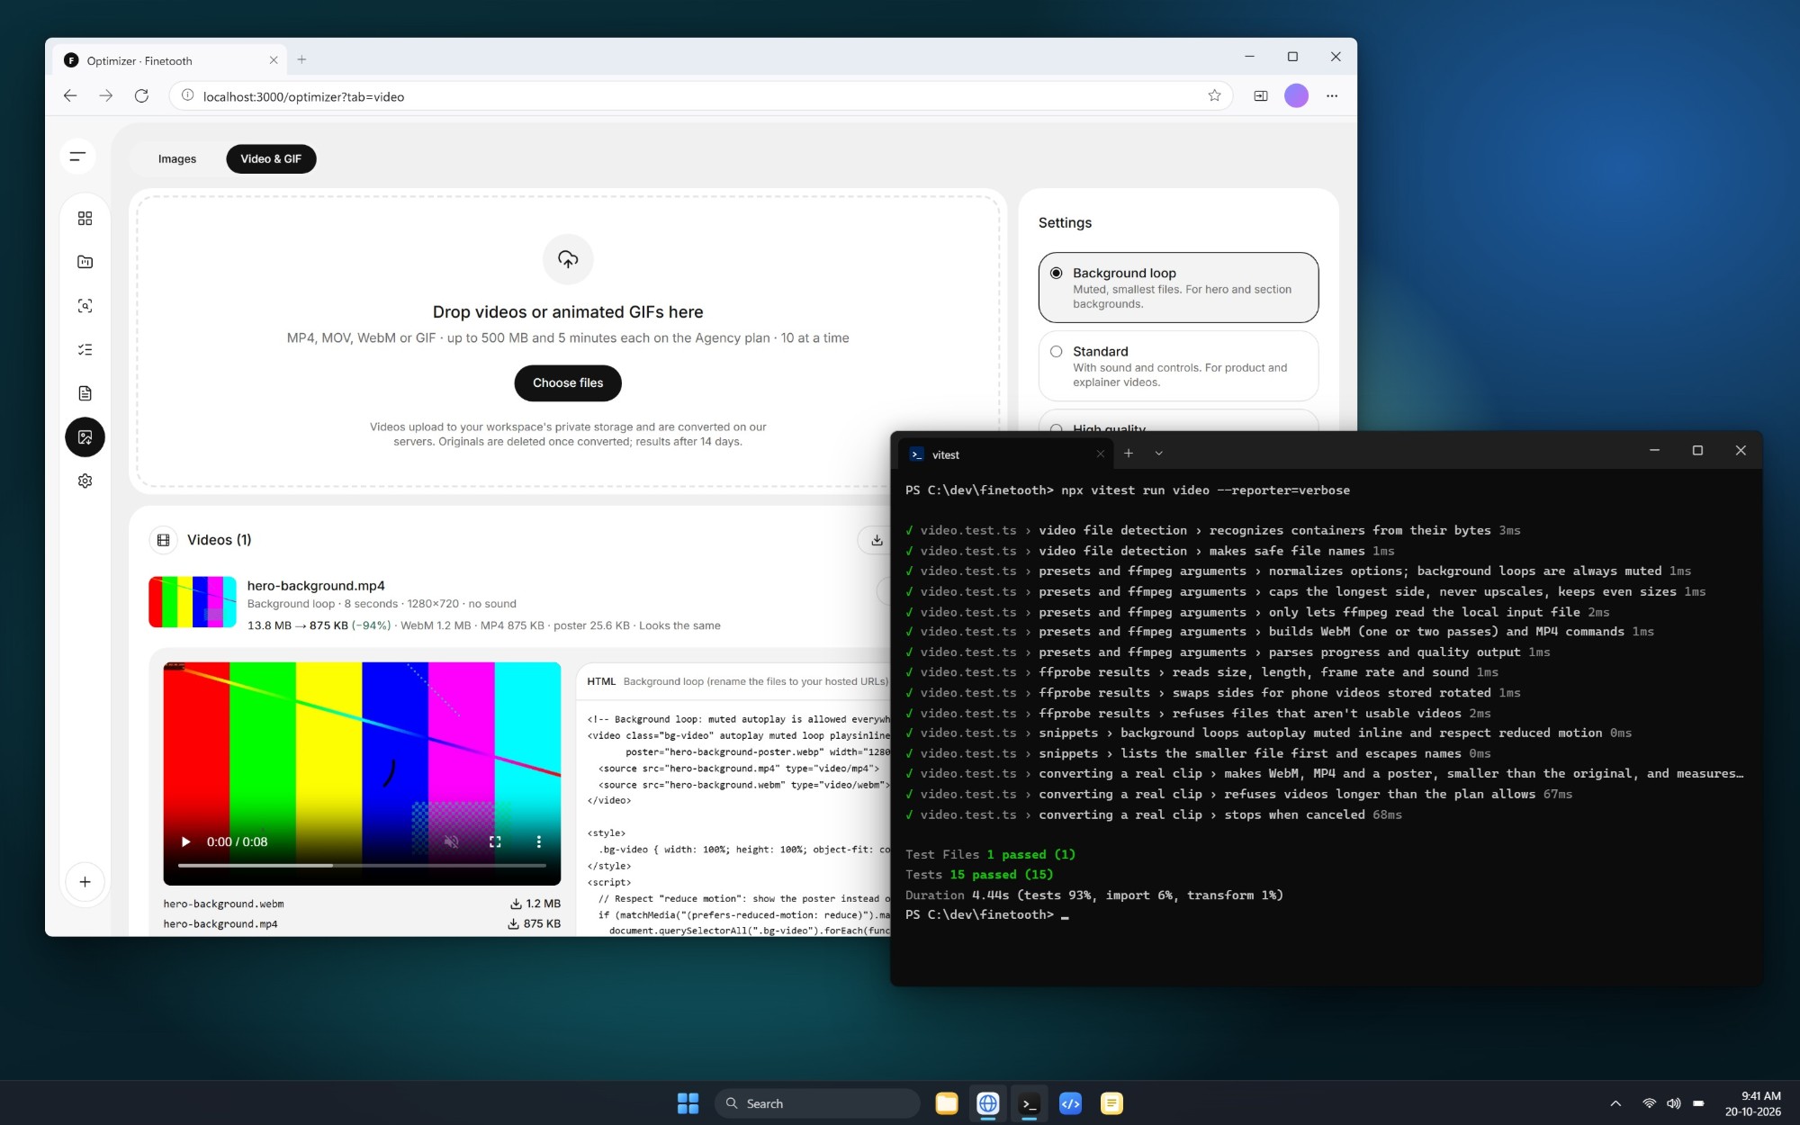Switch to Images tab
The image size is (1800, 1125).
point(177,158)
